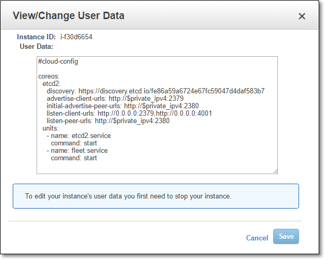Click the advertise-client-urls line

[x=115, y=99]
